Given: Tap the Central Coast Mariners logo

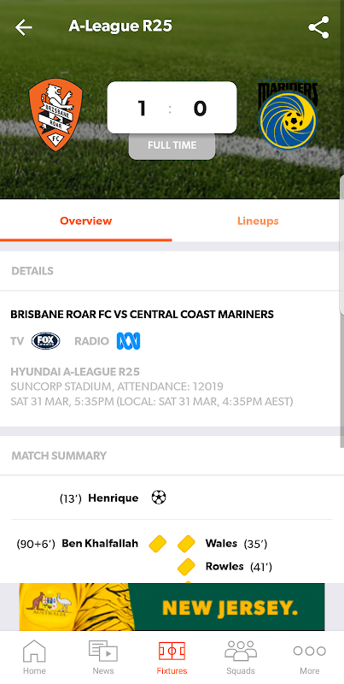Looking at the screenshot, I should point(288,115).
